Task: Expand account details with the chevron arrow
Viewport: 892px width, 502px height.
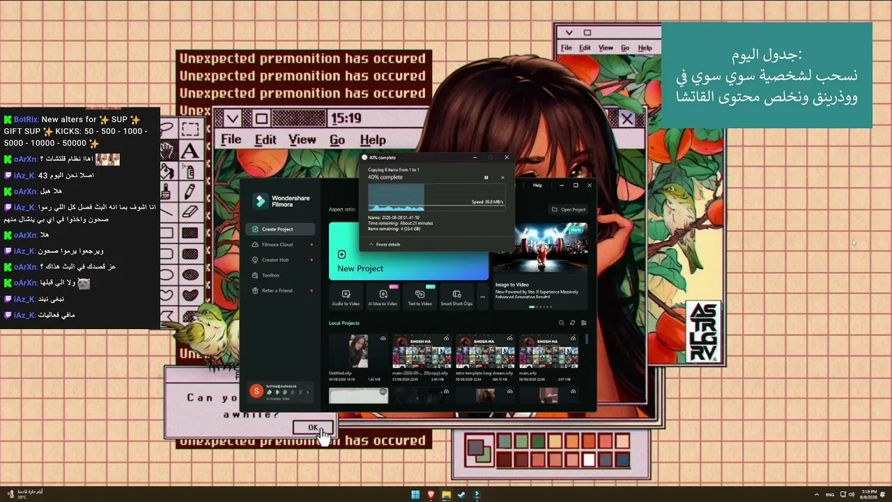Action: [307, 393]
